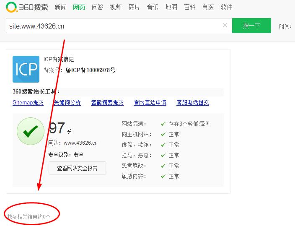Click the green check next to 网站漏洞
Screen dimensions: 295x226
pyautogui.click(x=163, y=124)
